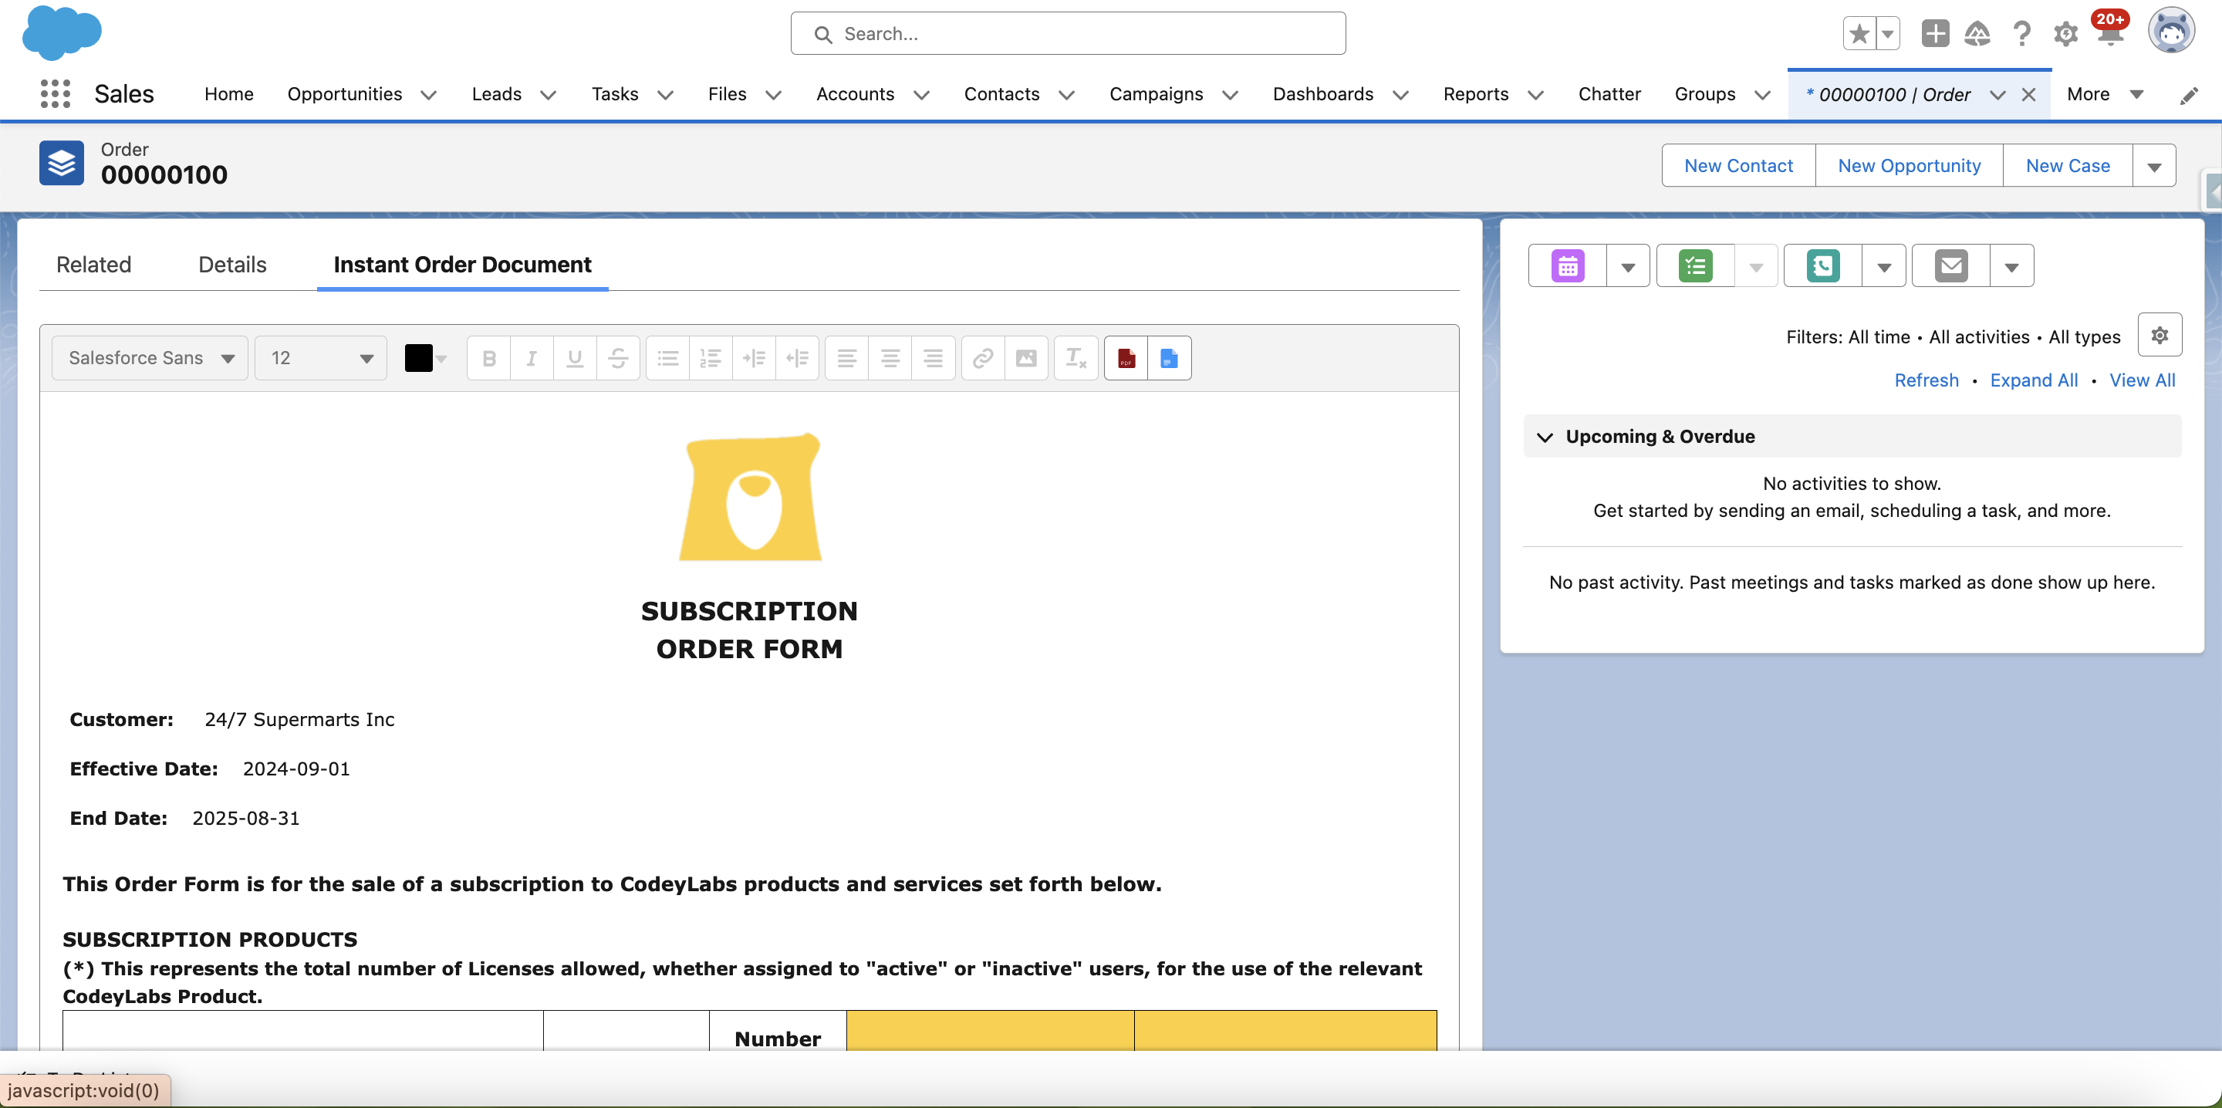Export document as blue doc file
Image resolution: width=2222 pixels, height=1108 pixels.
pos(1170,358)
